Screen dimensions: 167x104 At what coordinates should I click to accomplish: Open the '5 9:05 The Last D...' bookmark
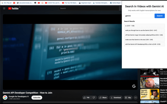[x=53, y=3]
